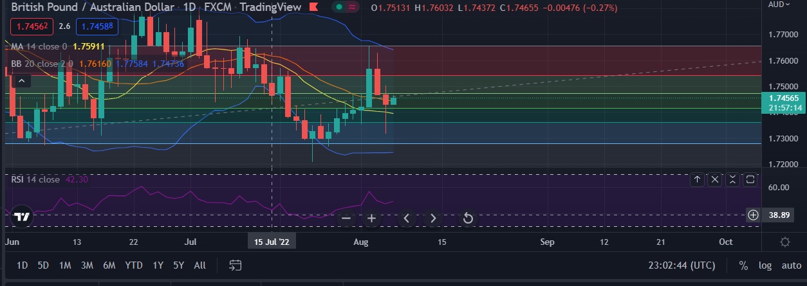Select the 3M time range
807x286 pixels.
tap(87, 265)
